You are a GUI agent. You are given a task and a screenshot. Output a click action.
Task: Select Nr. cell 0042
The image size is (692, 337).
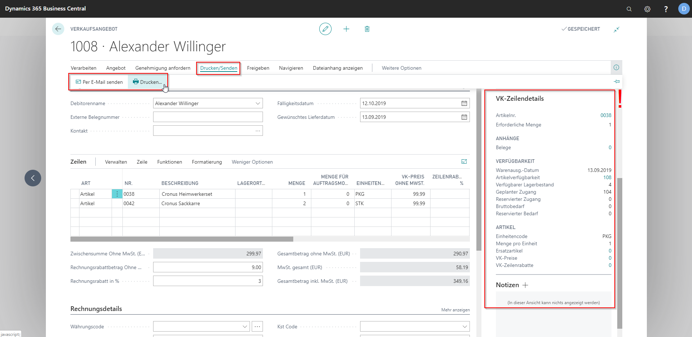[x=141, y=203]
